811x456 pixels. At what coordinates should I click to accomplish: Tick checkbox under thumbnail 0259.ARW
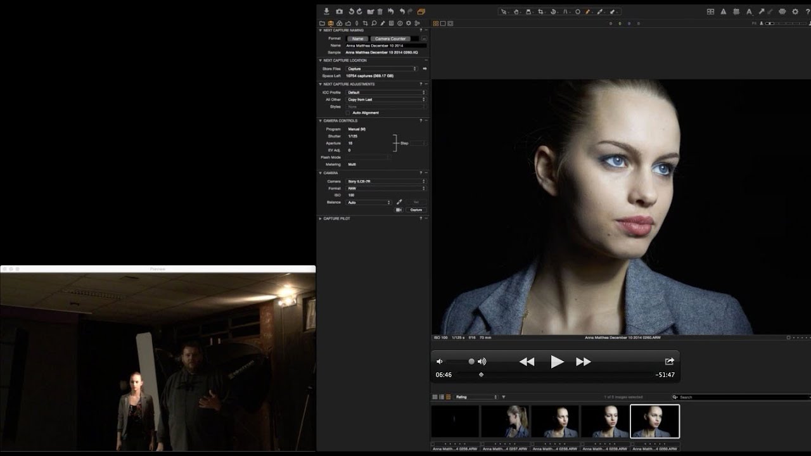582,444
